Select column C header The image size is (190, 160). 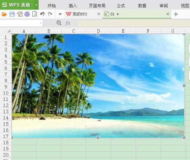click(x=74, y=31)
